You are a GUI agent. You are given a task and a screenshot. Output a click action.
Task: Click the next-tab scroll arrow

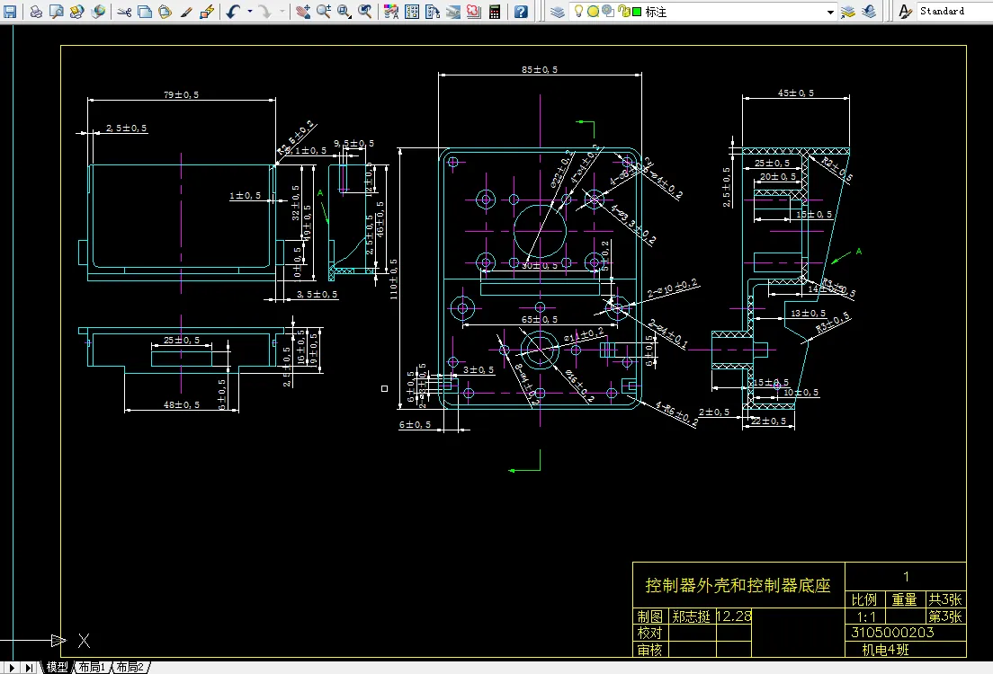click(x=12, y=667)
